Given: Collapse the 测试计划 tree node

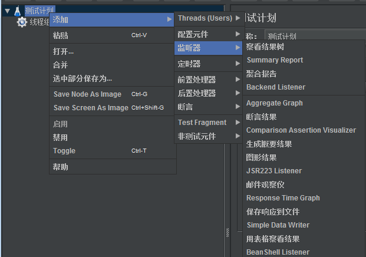Looking at the screenshot, I should tap(7, 11).
